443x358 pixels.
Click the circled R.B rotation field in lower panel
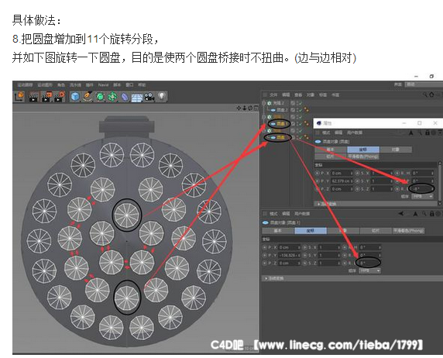click(x=369, y=263)
